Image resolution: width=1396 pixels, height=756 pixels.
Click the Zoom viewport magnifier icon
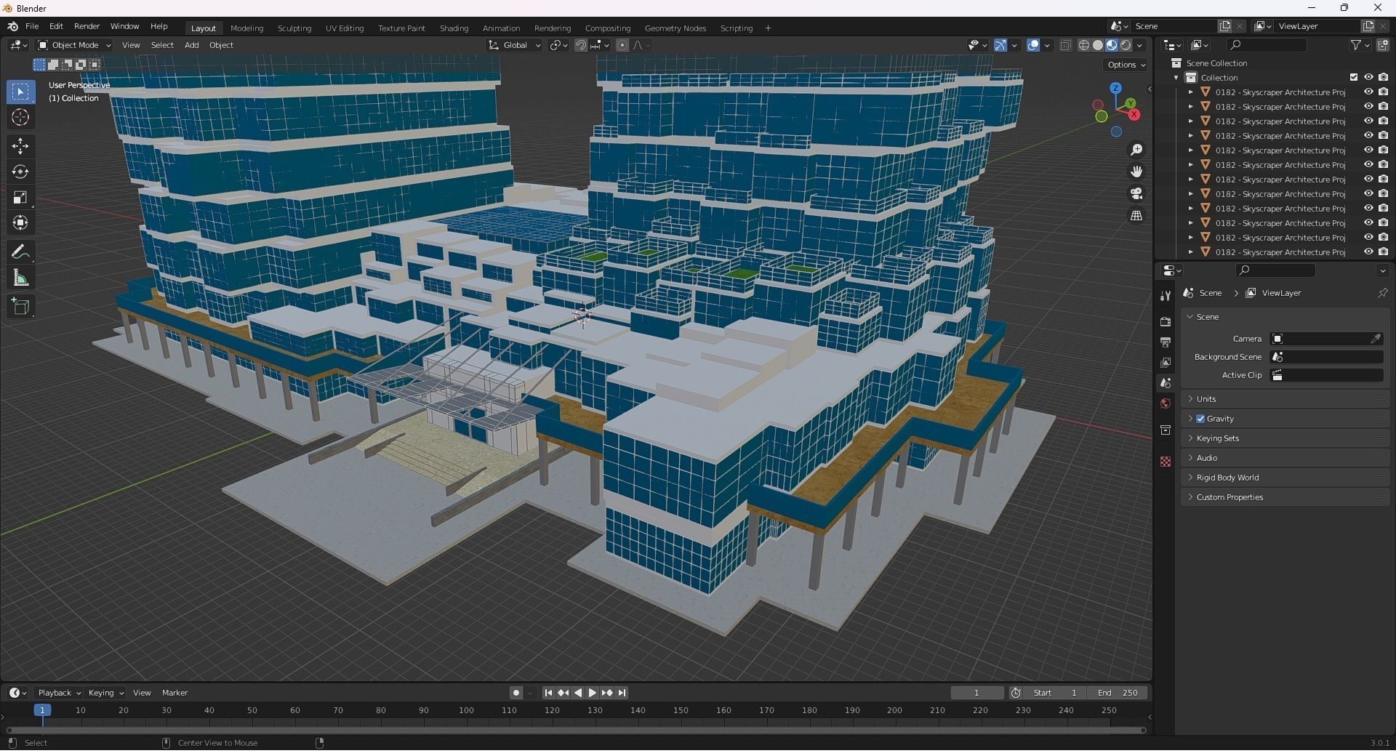[1136, 150]
